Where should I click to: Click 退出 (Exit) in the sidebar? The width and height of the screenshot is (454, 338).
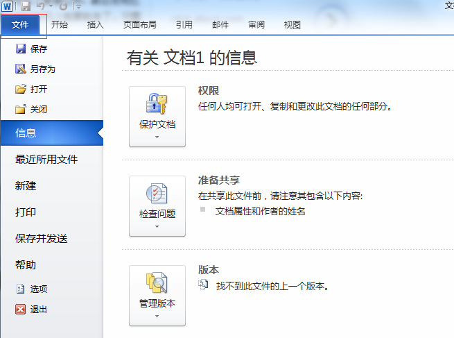(x=38, y=310)
